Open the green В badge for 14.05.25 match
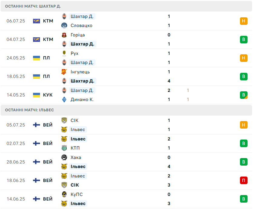This screenshot has height=209, width=253. [x=244, y=95]
